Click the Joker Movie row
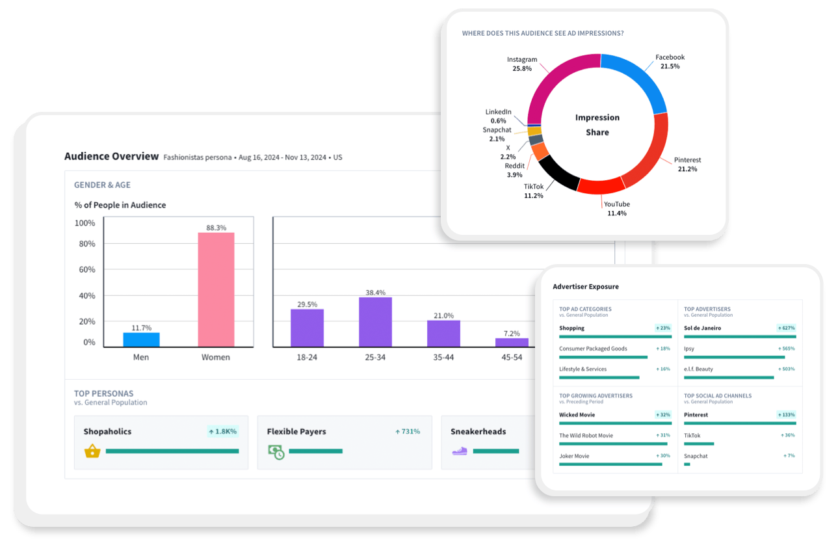This screenshot has height=560, width=838. pyautogui.click(x=615, y=459)
